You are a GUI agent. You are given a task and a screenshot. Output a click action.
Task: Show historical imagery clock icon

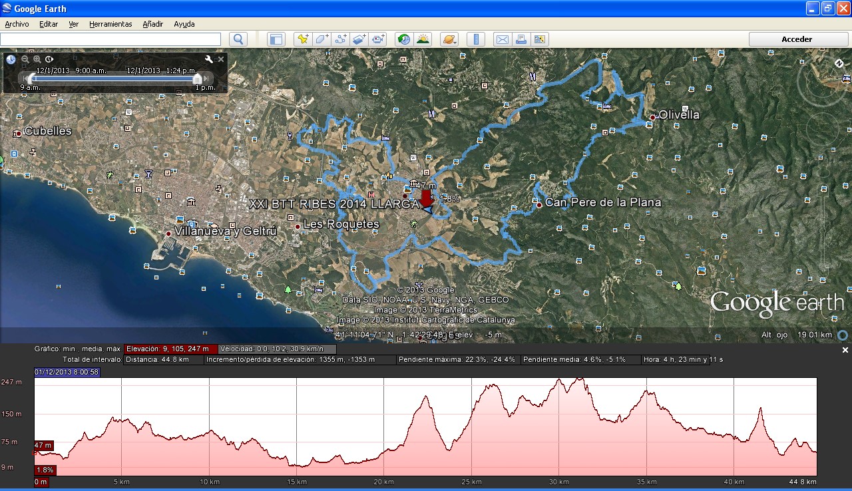(403, 39)
